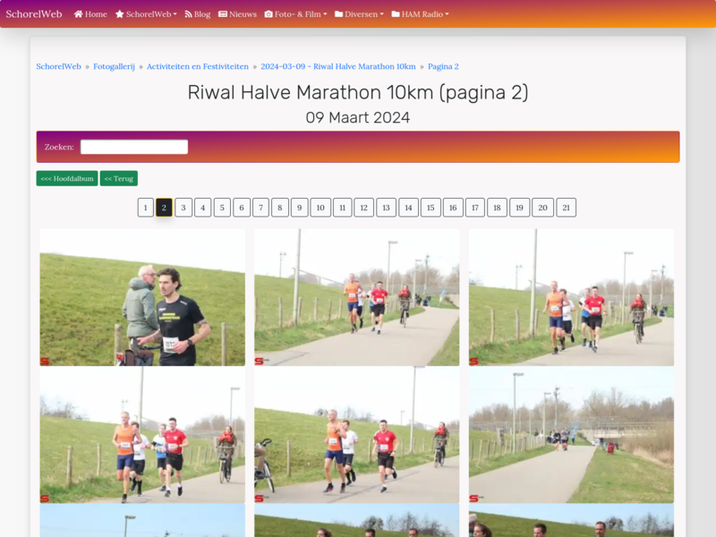Image resolution: width=716 pixels, height=537 pixels.
Task: Jump to gallery page 13
Action: (x=387, y=208)
